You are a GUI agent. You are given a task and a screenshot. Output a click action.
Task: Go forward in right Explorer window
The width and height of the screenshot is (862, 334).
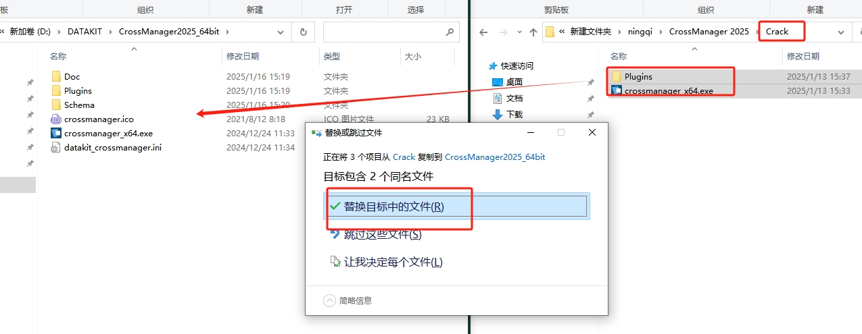point(503,32)
